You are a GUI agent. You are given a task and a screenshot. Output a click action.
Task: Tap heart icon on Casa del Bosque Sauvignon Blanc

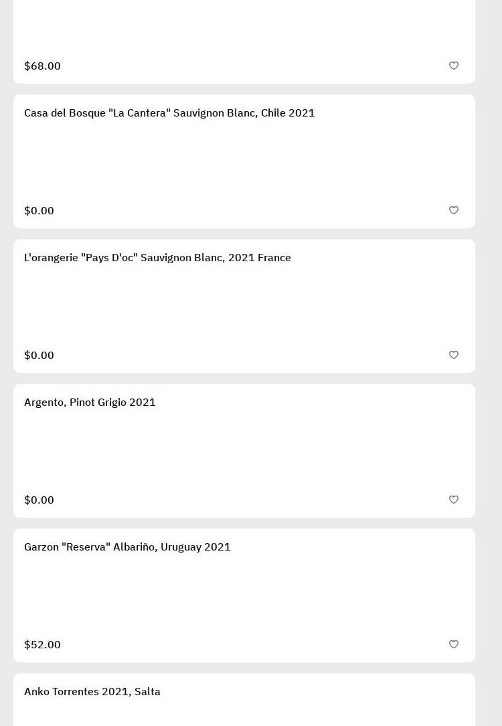click(454, 210)
